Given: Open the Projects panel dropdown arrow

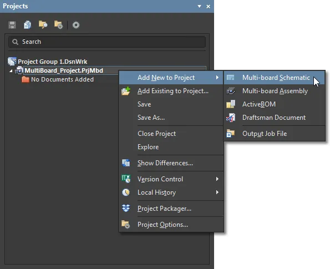Looking at the screenshot, I should point(199,6).
